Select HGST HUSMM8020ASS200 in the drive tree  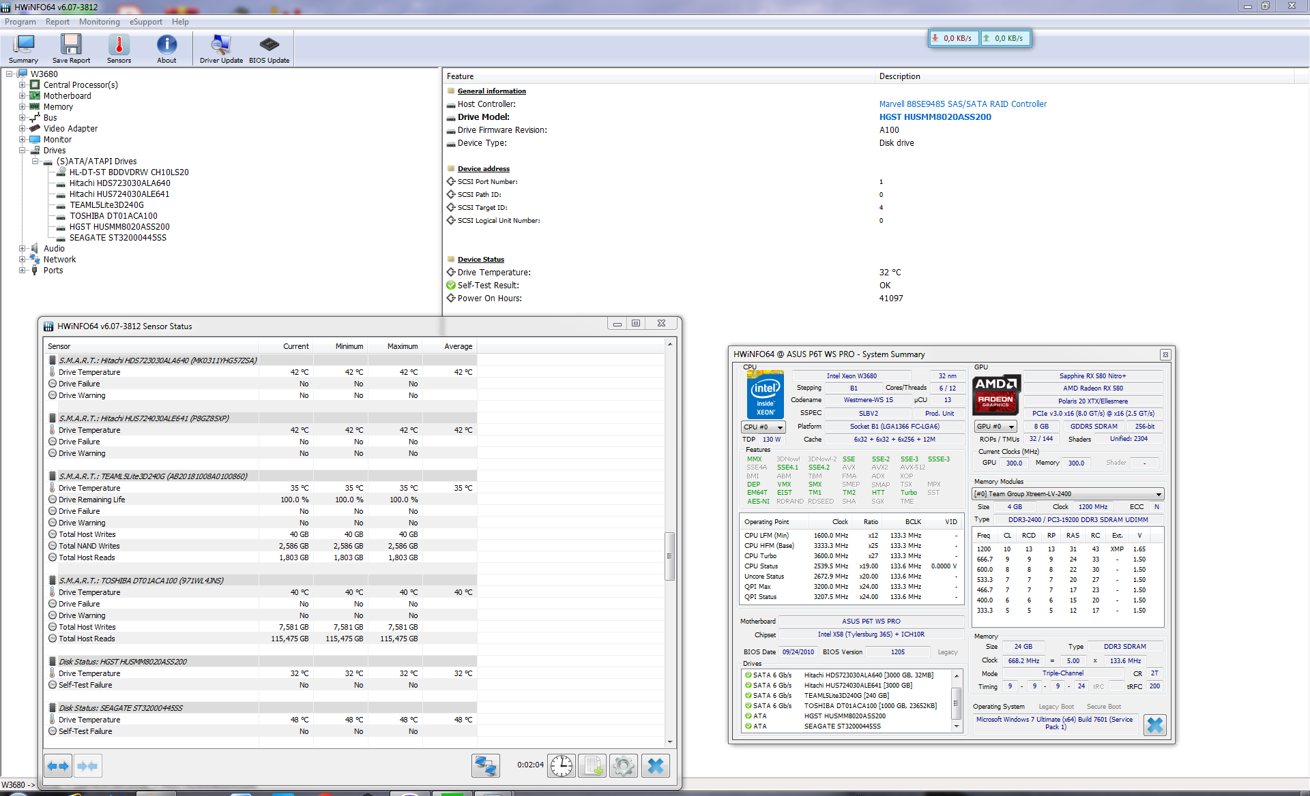pos(119,227)
